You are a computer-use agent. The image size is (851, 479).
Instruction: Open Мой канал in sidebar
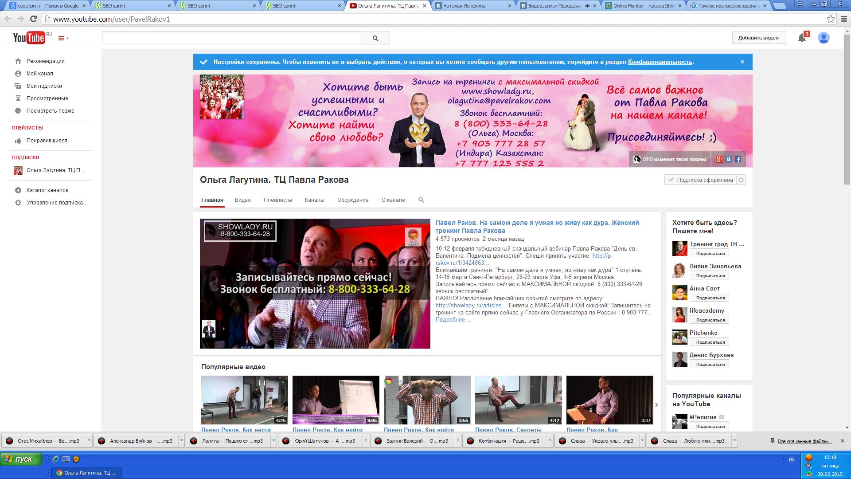pyautogui.click(x=39, y=74)
